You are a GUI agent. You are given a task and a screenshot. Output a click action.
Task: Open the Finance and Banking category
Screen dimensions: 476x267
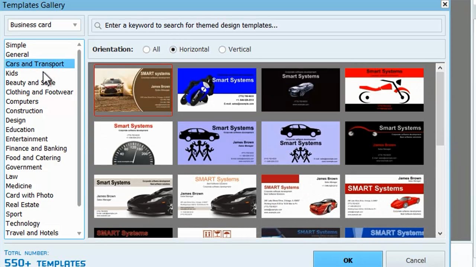(36, 148)
